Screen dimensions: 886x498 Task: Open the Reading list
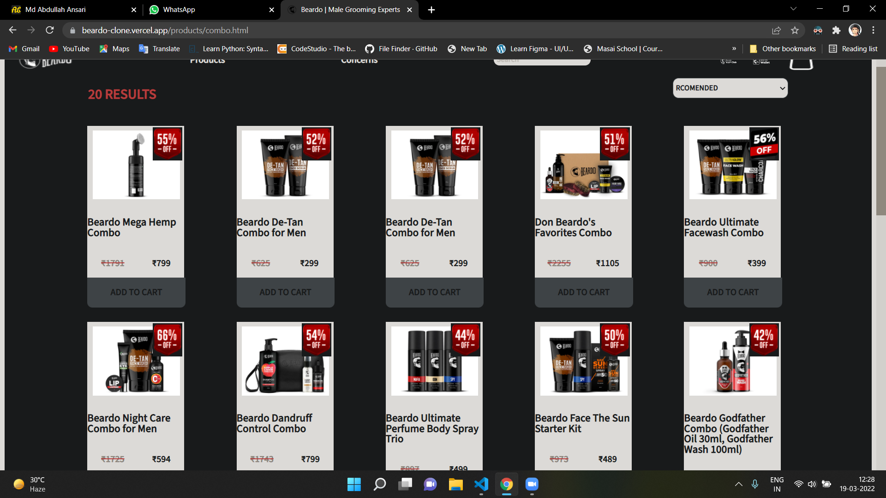pyautogui.click(x=853, y=49)
